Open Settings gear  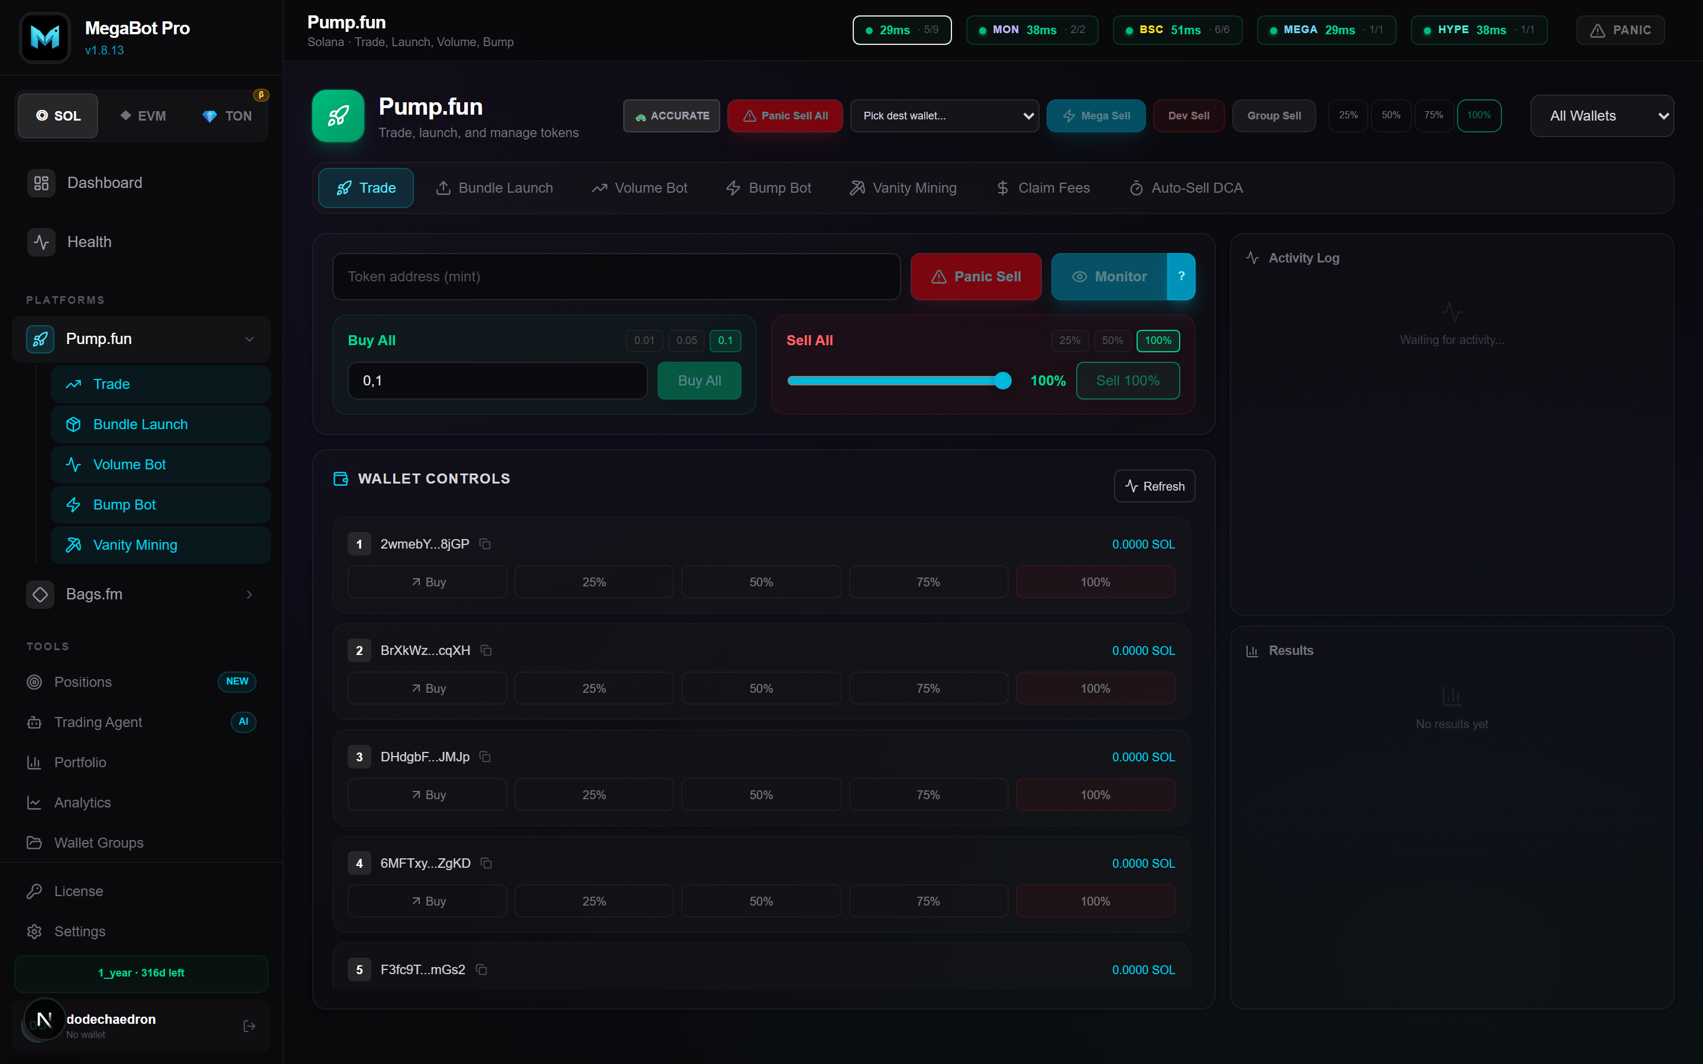tap(34, 931)
